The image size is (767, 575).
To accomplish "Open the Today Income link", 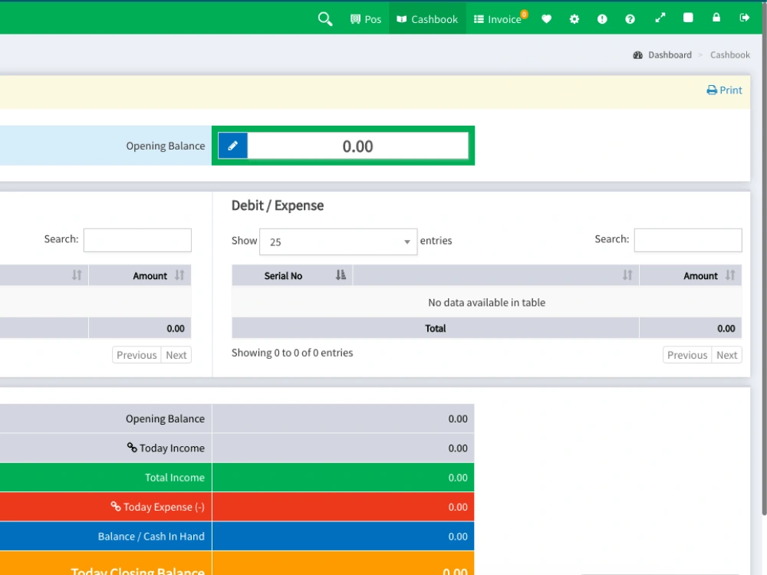I will tap(166, 448).
